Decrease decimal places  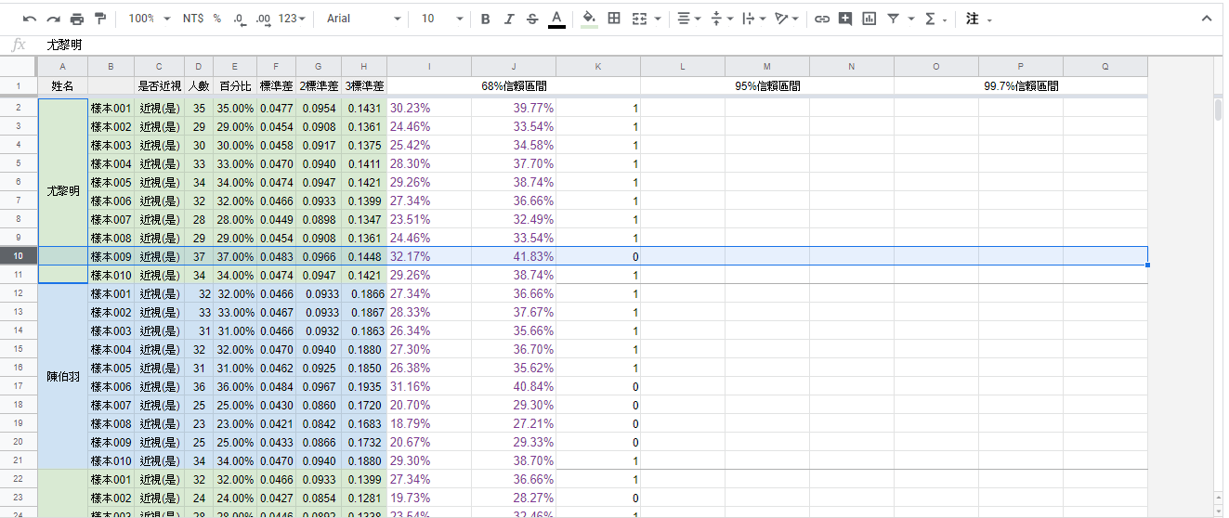click(x=240, y=19)
